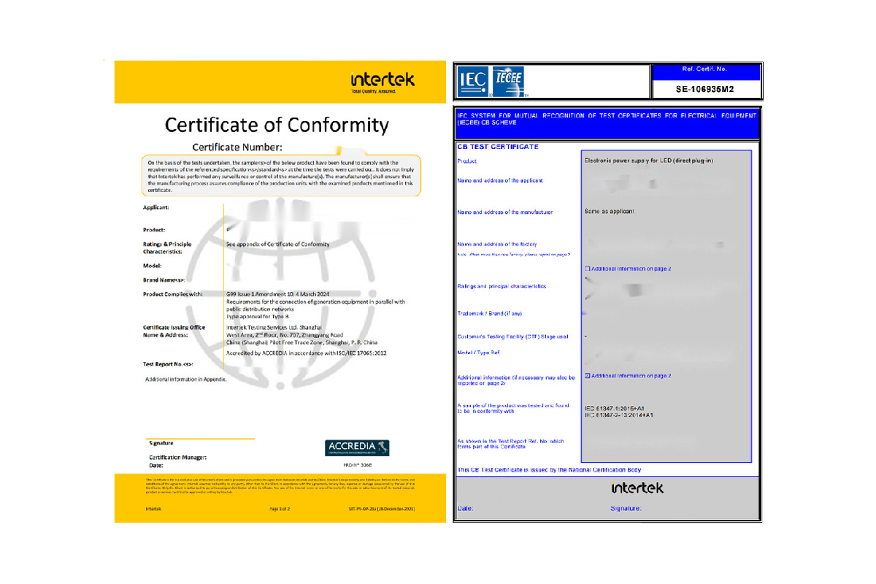Click the Signature label on the CB certificate
Viewport: 876px width, 584px height.
626,508
